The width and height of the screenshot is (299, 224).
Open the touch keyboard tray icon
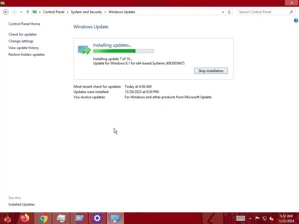[x=241, y=218]
